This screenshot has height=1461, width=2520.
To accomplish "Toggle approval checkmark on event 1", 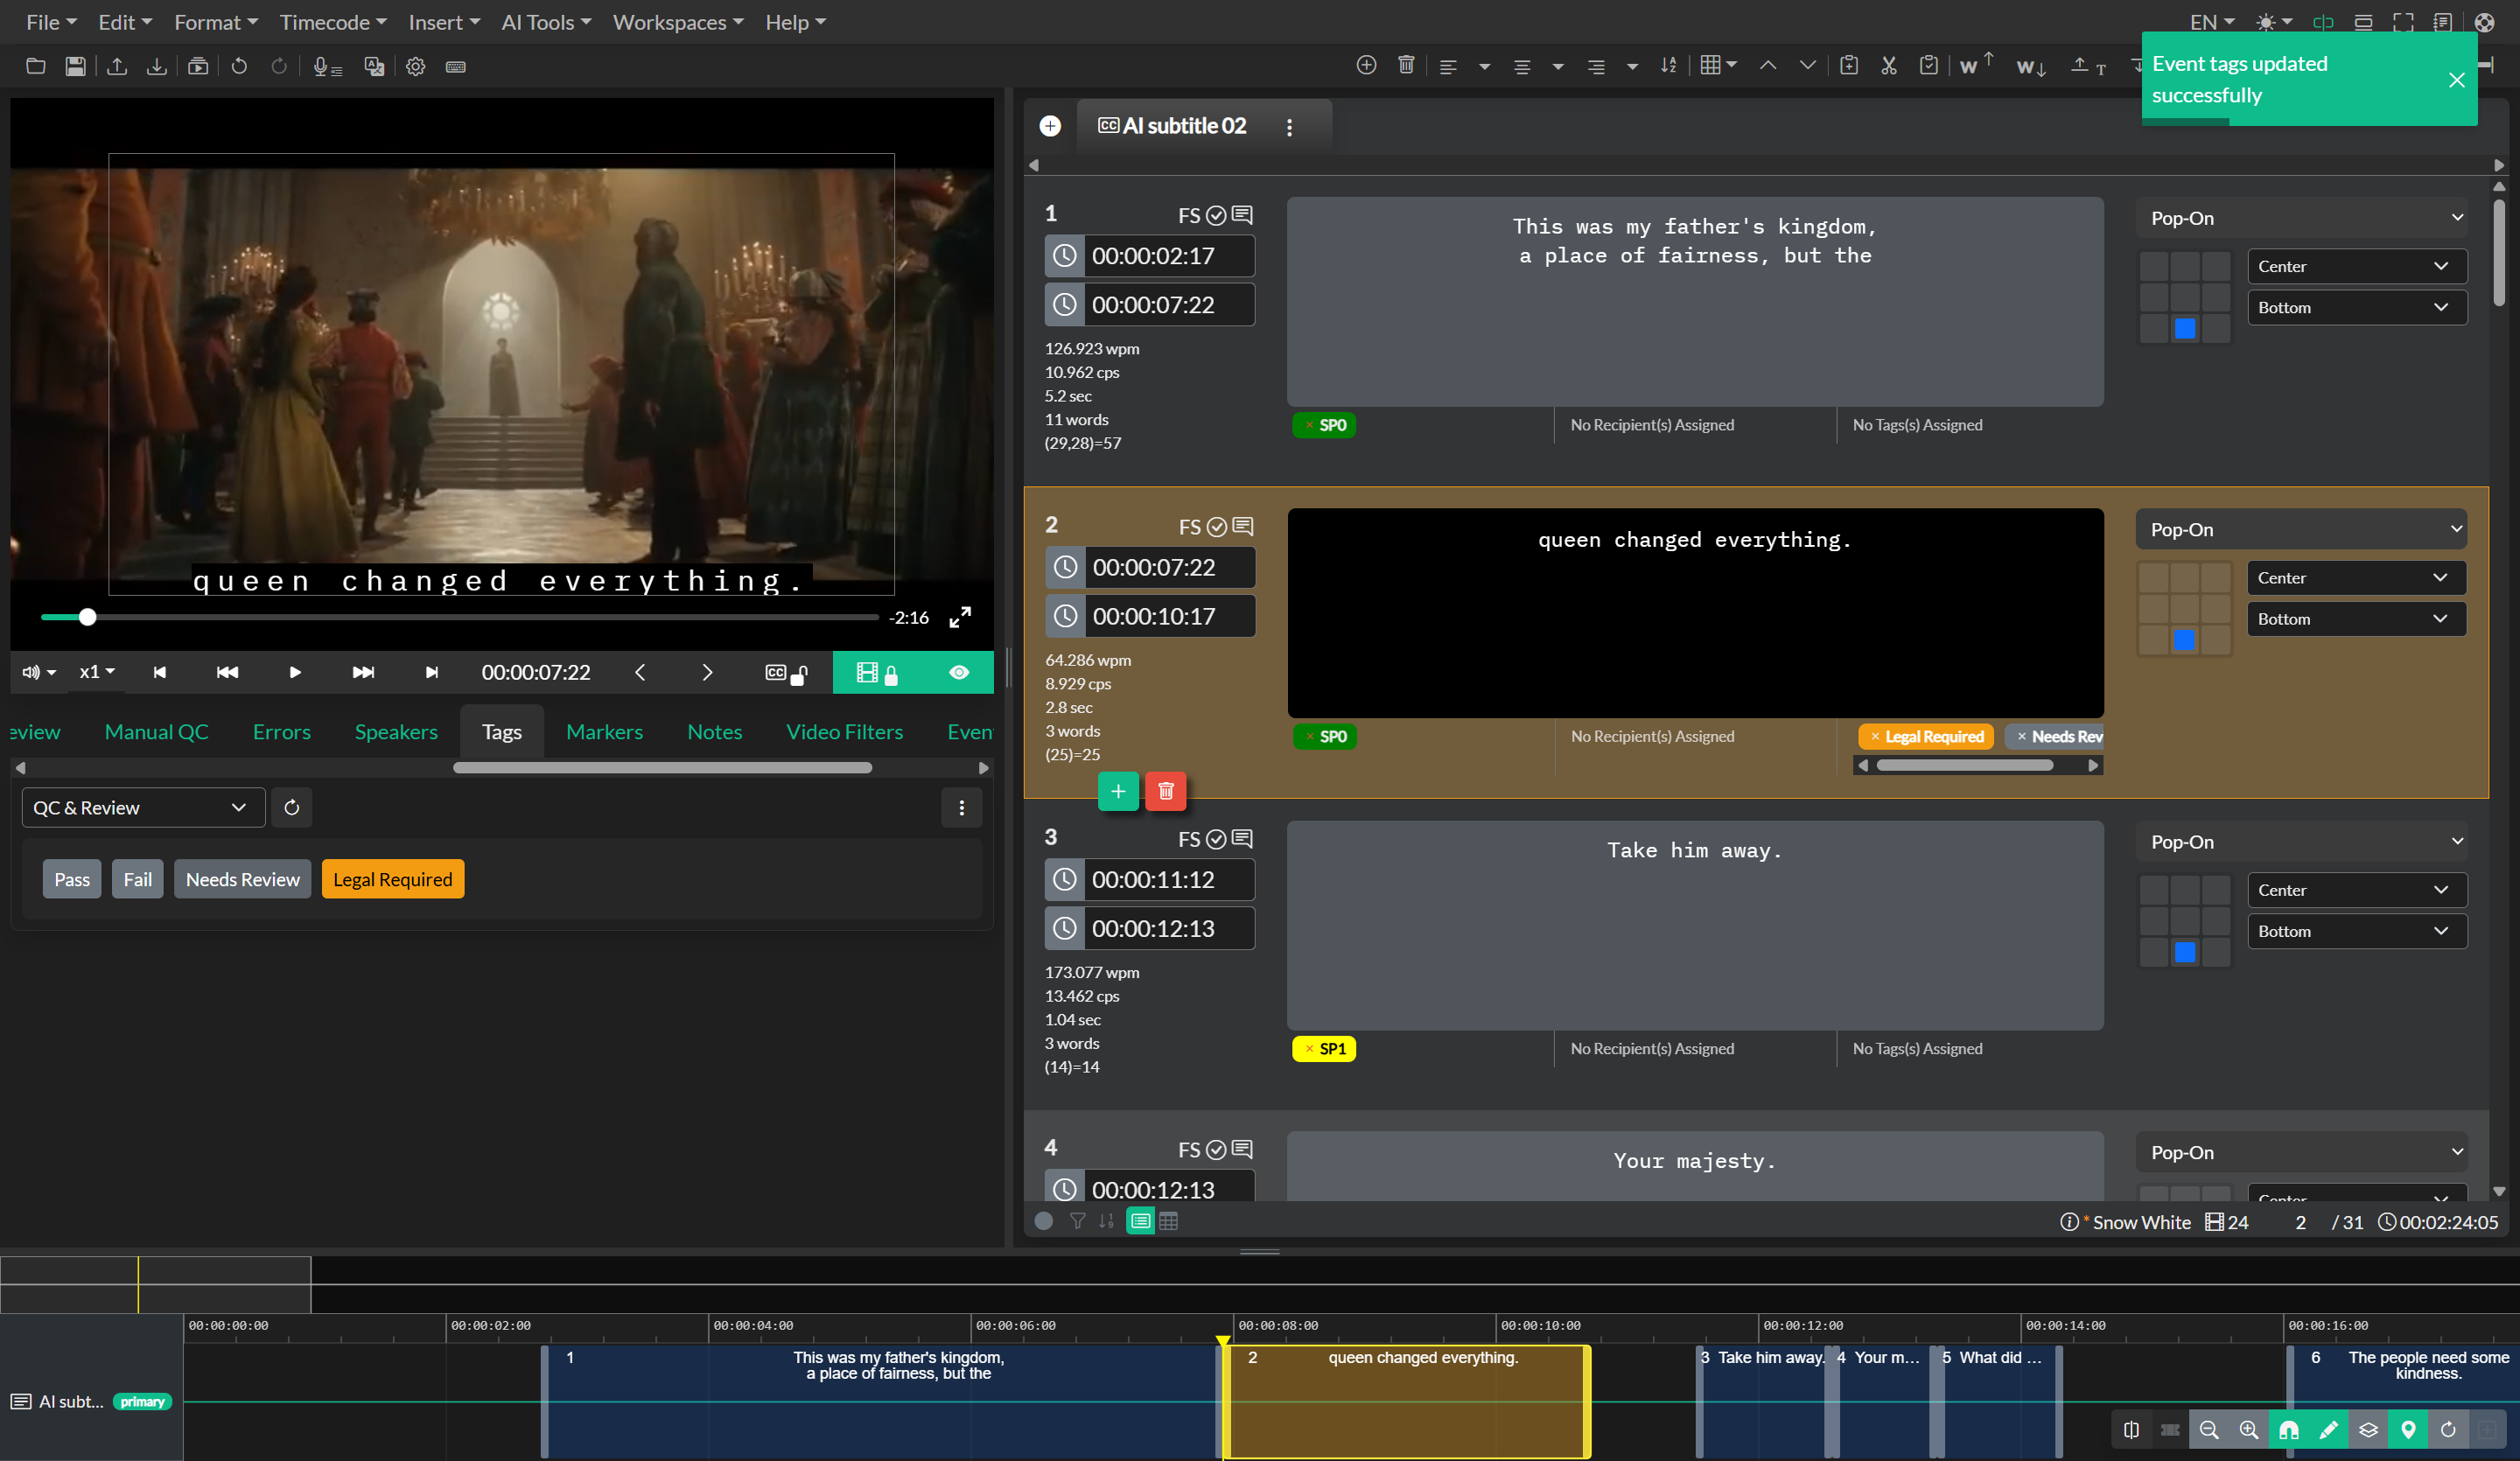I will (x=1216, y=215).
